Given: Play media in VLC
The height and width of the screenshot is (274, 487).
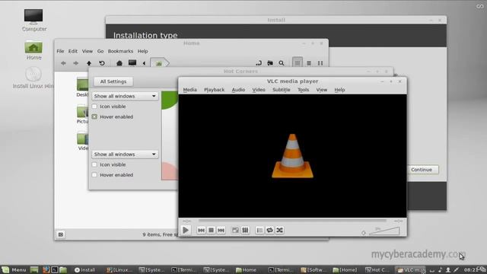Looking at the screenshot, I should click(186, 230).
